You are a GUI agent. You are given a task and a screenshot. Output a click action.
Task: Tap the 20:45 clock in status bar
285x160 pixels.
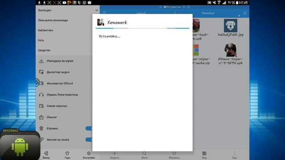244,3
